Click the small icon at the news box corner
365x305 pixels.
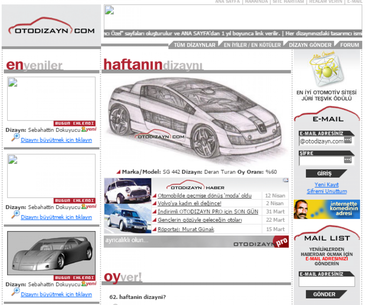[x=286, y=180]
